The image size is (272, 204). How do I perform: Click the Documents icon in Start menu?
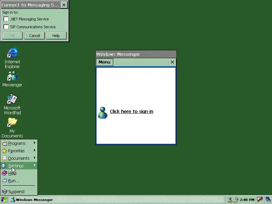[4, 158]
